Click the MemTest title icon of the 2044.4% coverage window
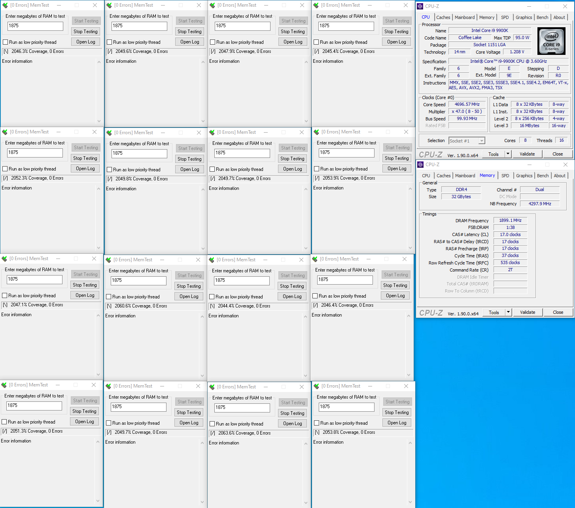The height and width of the screenshot is (508, 575). point(212,260)
